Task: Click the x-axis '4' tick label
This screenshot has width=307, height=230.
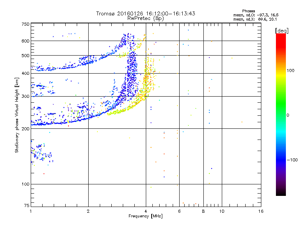Action: pos(146,211)
